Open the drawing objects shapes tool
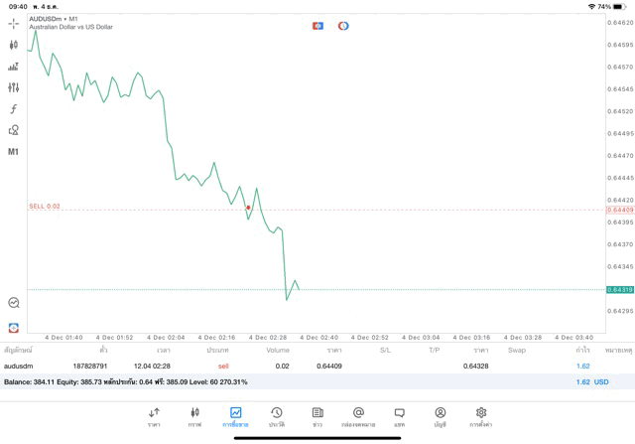635x444 pixels. (x=13, y=130)
